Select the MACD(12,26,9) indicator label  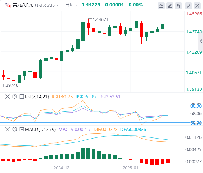40,129
